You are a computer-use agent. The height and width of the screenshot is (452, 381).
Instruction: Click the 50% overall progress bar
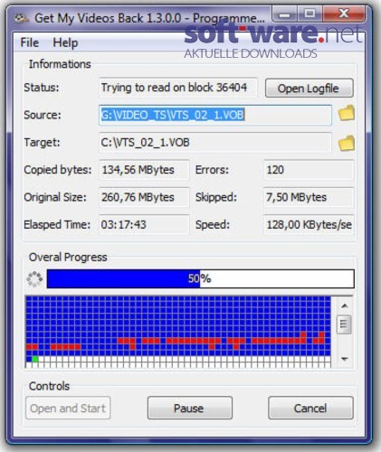point(201,278)
